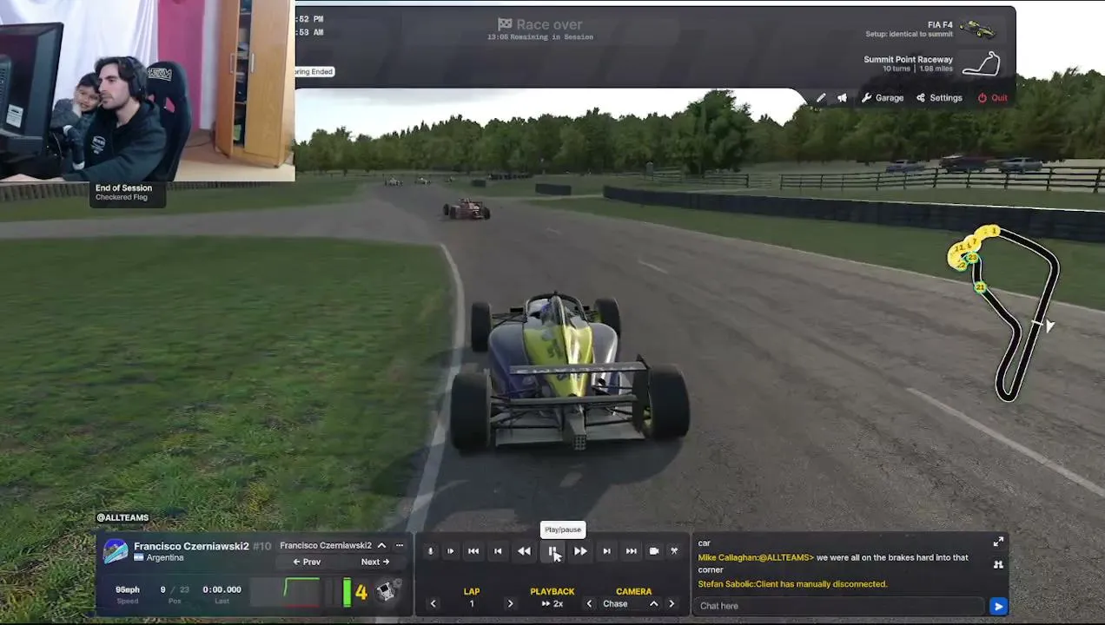Expand the chat window
This screenshot has height=625, width=1105.
pos(998,542)
